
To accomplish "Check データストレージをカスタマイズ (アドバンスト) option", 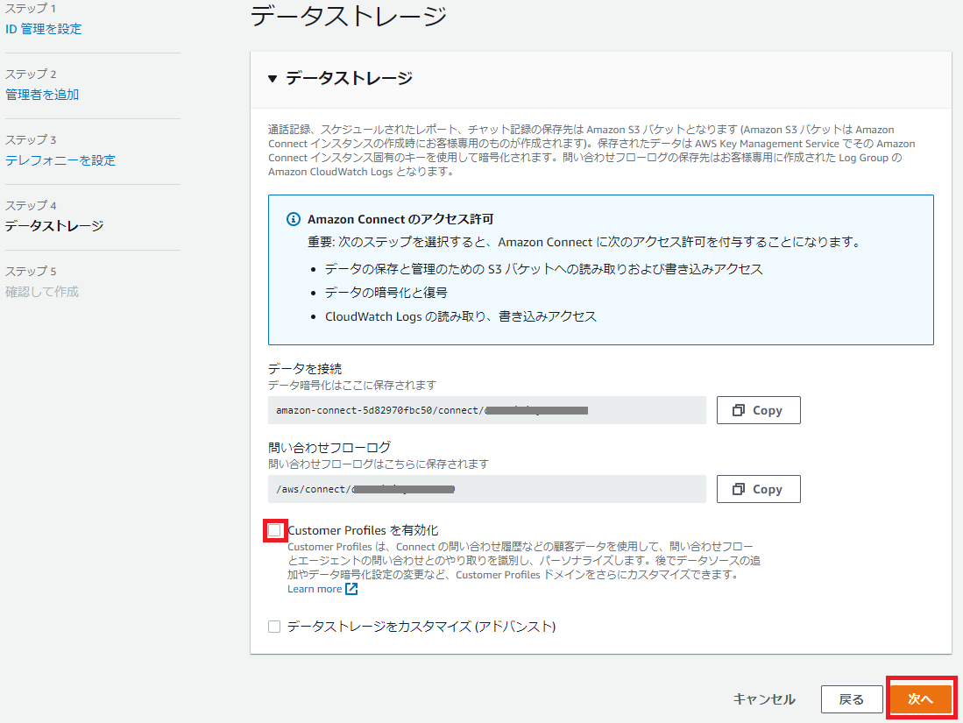I will pyautogui.click(x=274, y=627).
